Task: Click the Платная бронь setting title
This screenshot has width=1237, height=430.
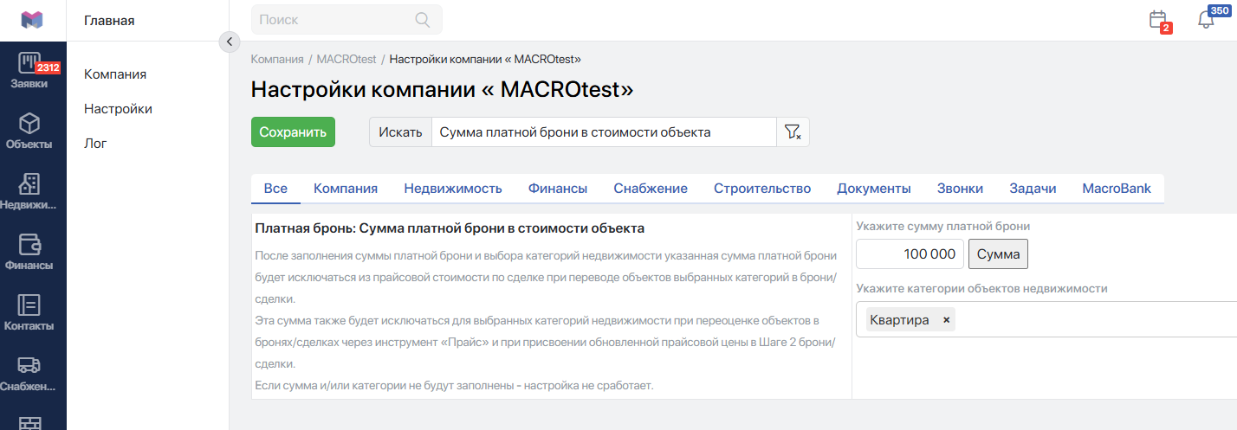Action: [x=450, y=228]
